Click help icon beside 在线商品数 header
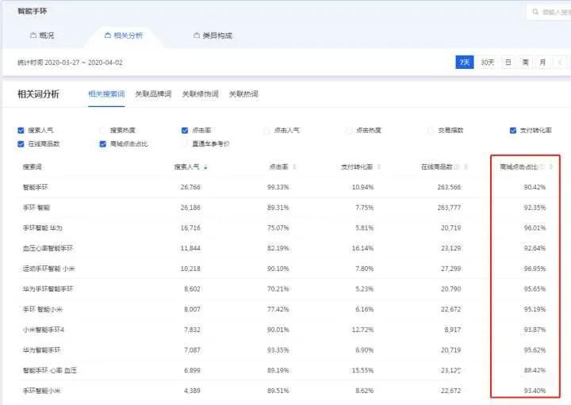This screenshot has width=571, height=405. pyautogui.click(x=457, y=167)
